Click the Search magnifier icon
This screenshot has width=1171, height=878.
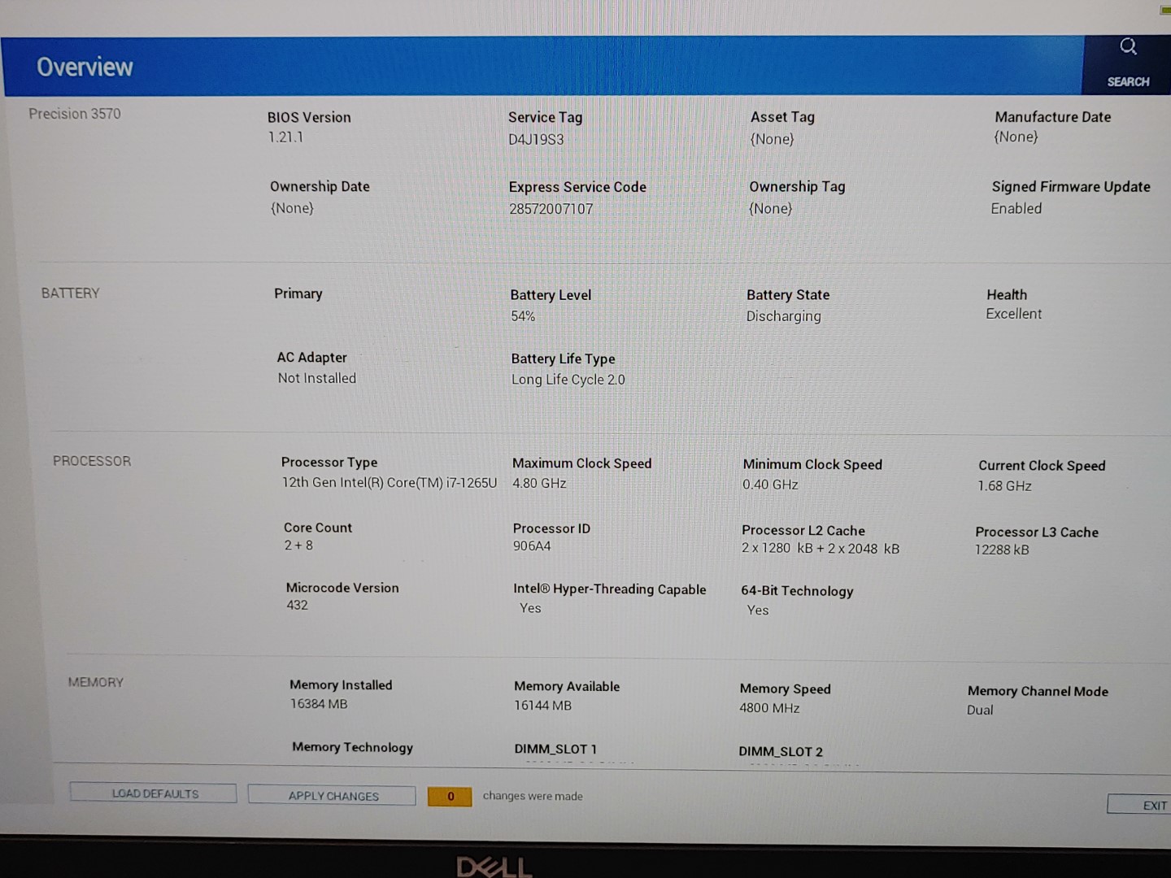click(1128, 47)
